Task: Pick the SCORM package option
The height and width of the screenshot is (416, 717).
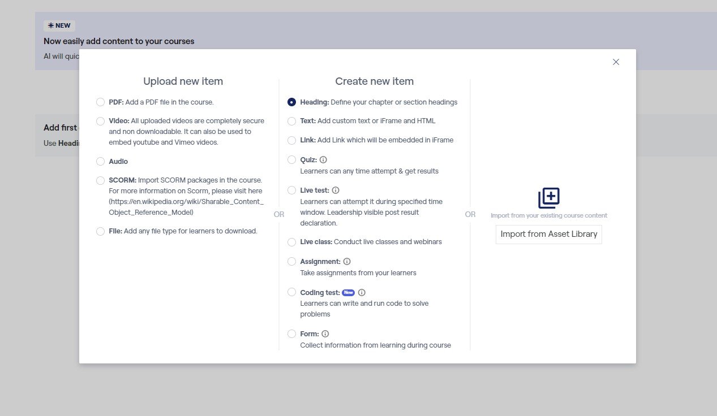Action: coord(100,180)
